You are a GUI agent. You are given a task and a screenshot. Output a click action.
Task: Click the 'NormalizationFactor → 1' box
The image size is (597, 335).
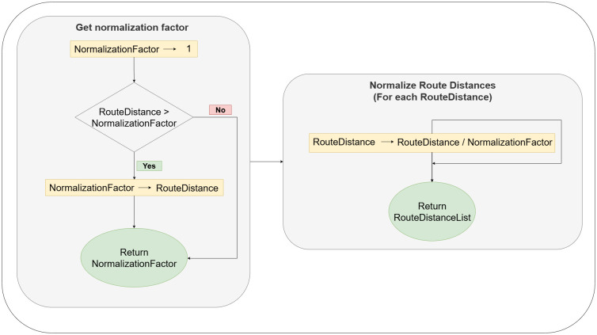[134, 49]
